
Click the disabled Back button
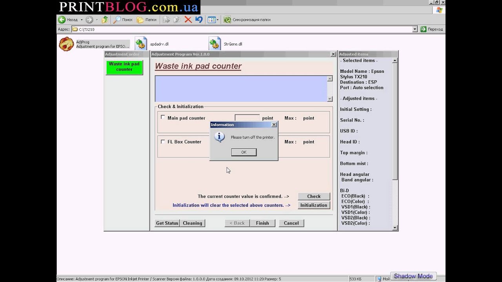pyautogui.click(x=237, y=223)
